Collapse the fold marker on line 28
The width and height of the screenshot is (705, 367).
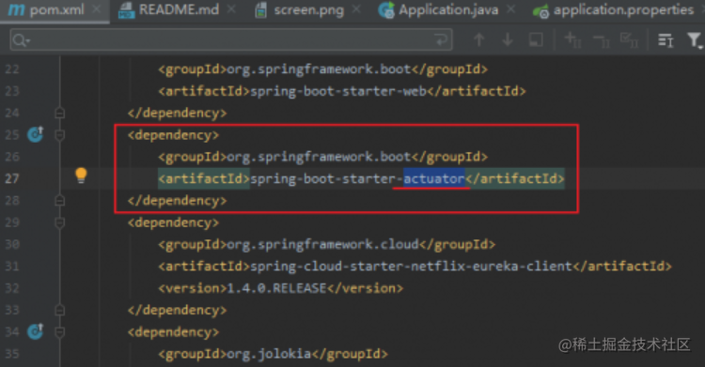coord(60,200)
